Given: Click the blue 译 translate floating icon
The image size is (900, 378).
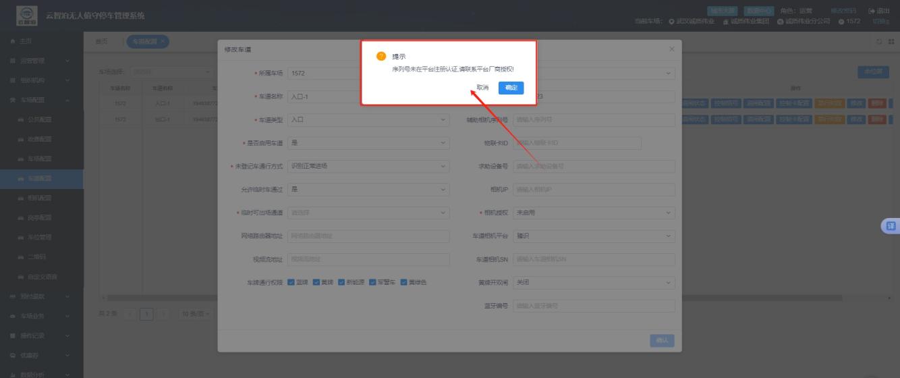Looking at the screenshot, I should click(891, 227).
